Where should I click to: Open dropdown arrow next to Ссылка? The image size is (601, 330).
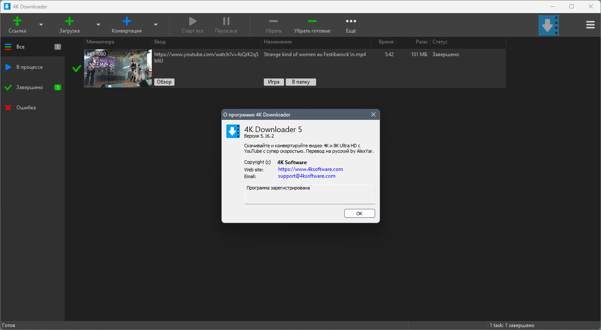point(41,25)
